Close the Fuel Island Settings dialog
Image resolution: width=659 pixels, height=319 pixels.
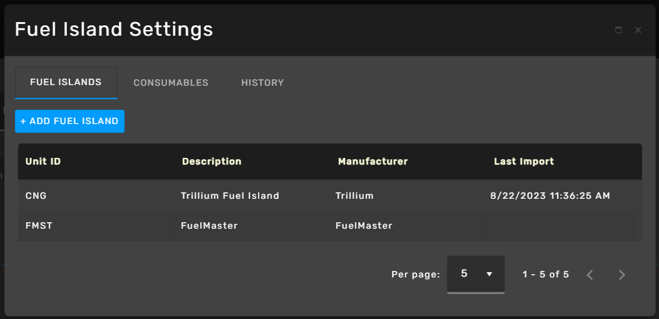(x=638, y=30)
